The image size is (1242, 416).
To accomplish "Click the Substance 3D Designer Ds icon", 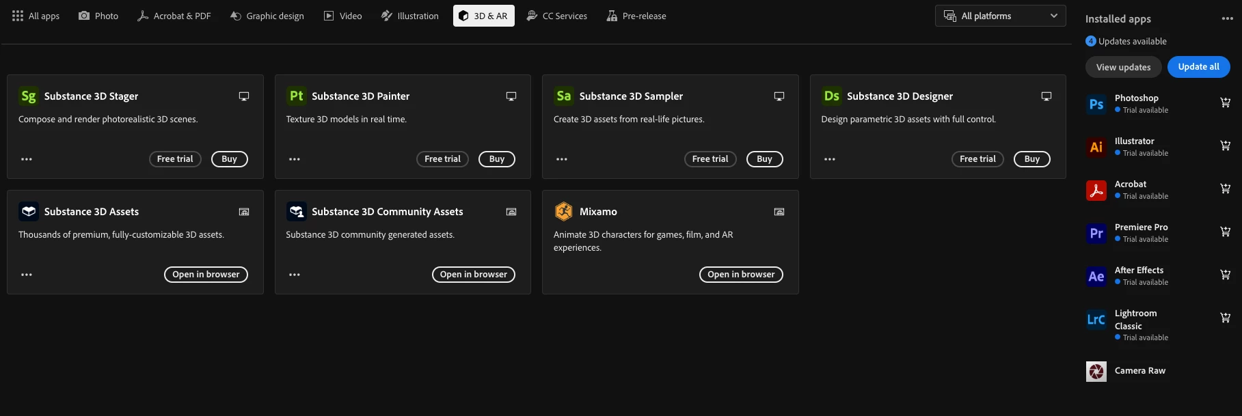I will tap(831, 96).
